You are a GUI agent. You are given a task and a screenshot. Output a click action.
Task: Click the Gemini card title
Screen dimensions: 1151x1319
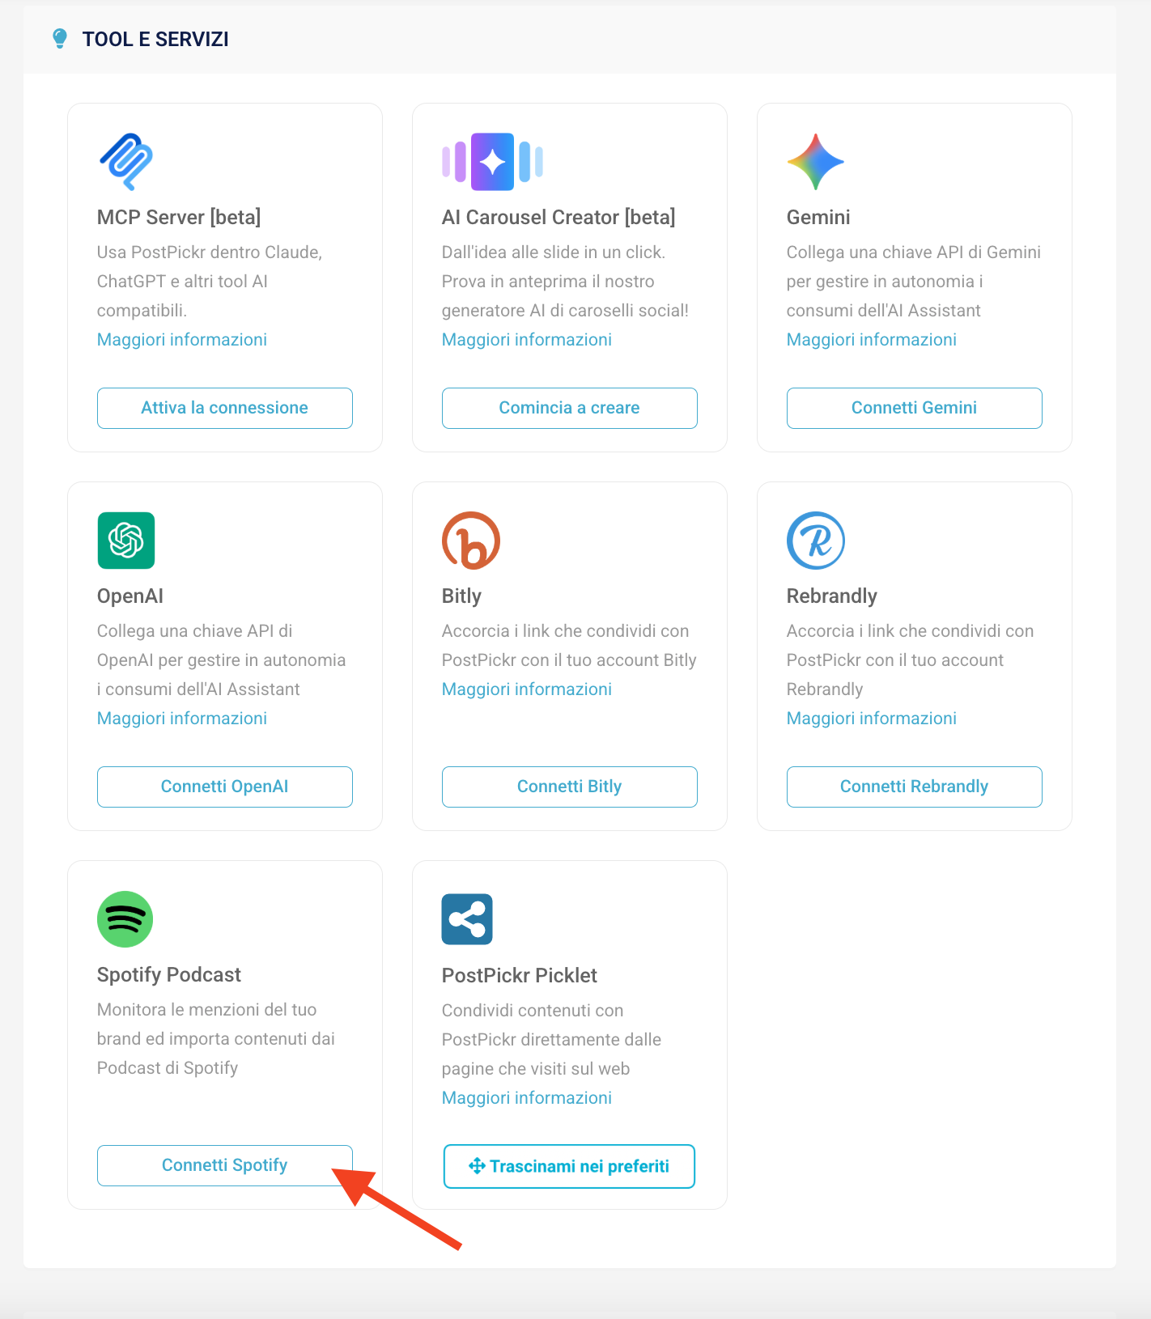tap(818, 217)
